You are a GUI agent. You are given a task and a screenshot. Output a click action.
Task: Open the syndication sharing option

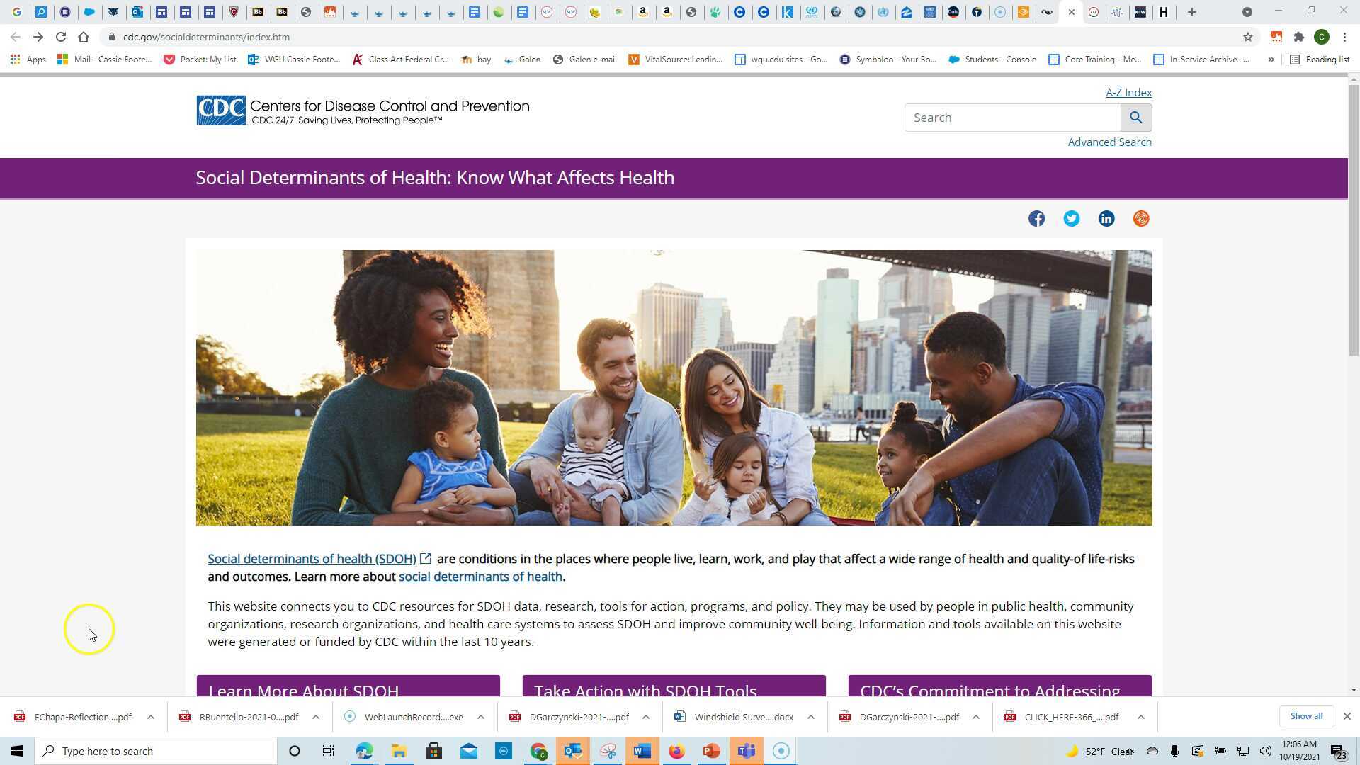point(1140,218)
